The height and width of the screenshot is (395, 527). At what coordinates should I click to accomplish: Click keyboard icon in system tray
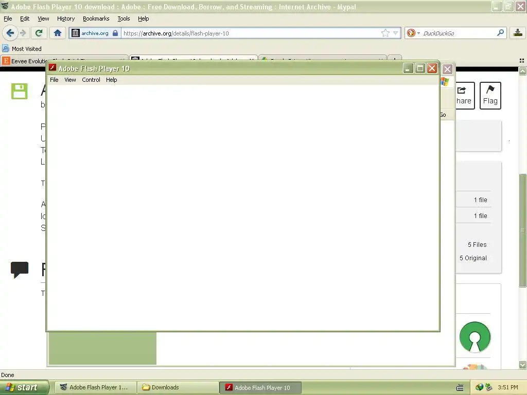pos(460,388)
